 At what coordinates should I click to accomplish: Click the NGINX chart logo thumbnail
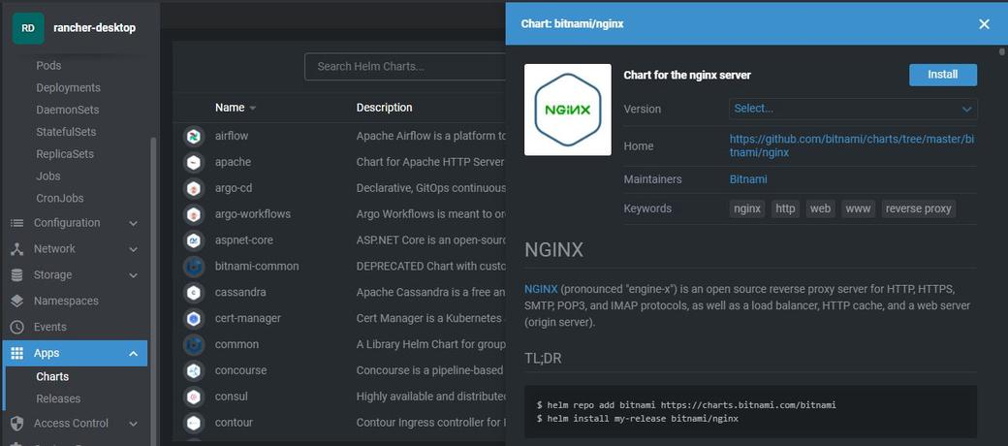[x=568, y=110]
